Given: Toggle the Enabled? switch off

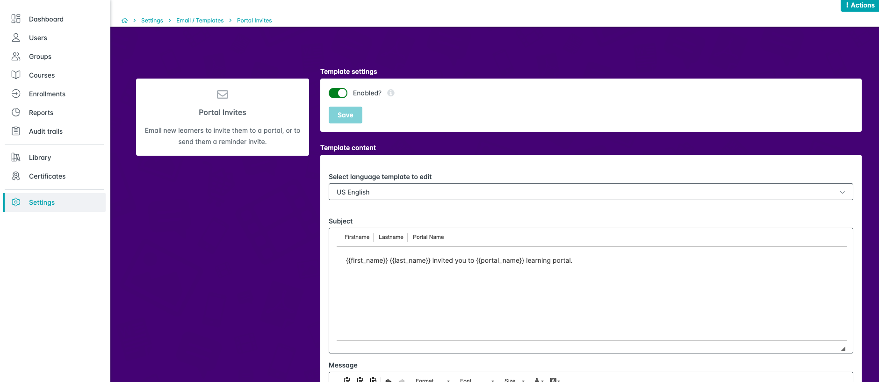Looking at the screenshot, I should [338, 93].
